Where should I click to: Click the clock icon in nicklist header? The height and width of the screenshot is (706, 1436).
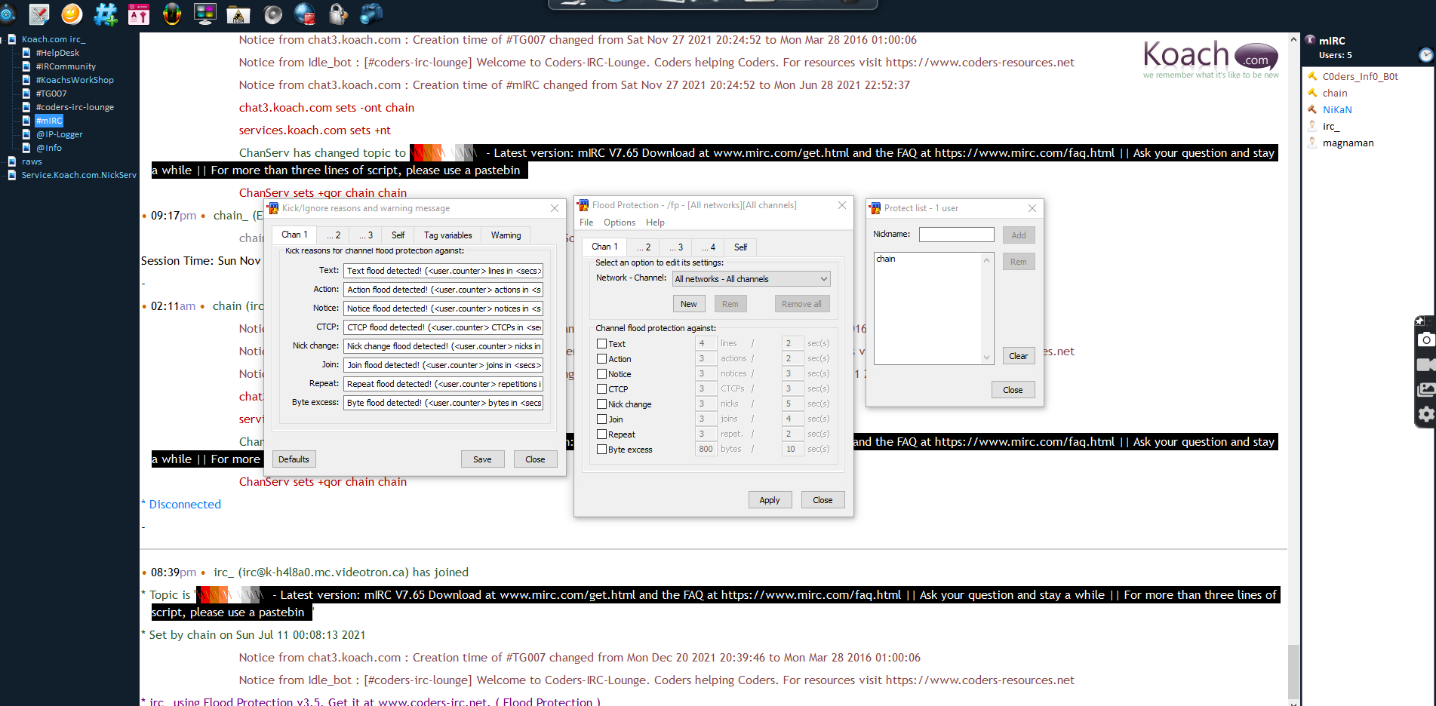click(x=1425, y=55)
